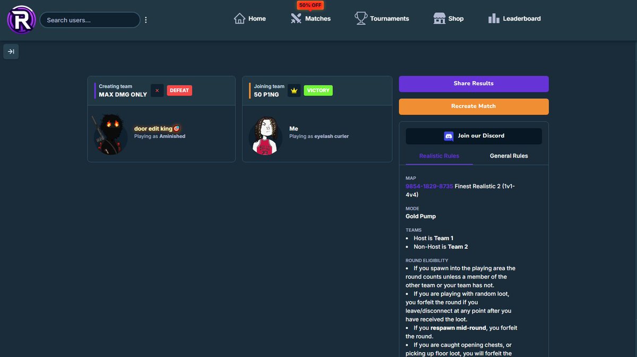The height and width of the screenshot is (357, 637).
Task: Click the Gold Pump mode value
Action: pyautogui.click(x=421, y=216)
